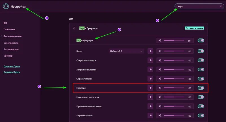The height and width of the screenshot is (122, 226).
Task: Click the Прокашивание вкладок label
Action: (x=89, y=106)
